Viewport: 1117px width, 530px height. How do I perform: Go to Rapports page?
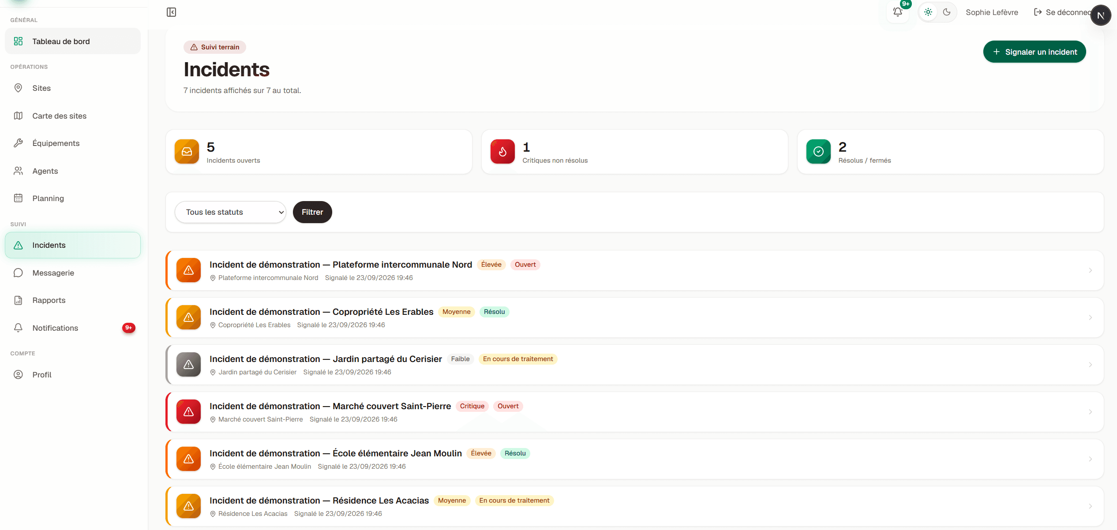(x=73, y=300)
